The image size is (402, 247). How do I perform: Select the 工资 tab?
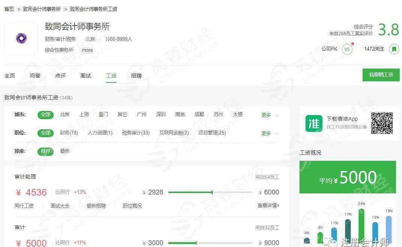click(x=111, y=76)
